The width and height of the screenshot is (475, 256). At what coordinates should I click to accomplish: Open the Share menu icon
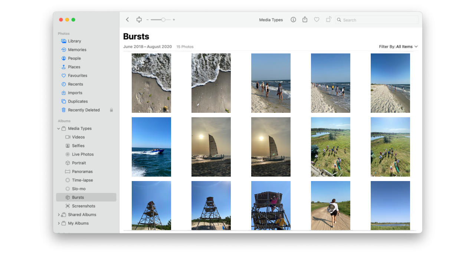click(x=305, y=20)
